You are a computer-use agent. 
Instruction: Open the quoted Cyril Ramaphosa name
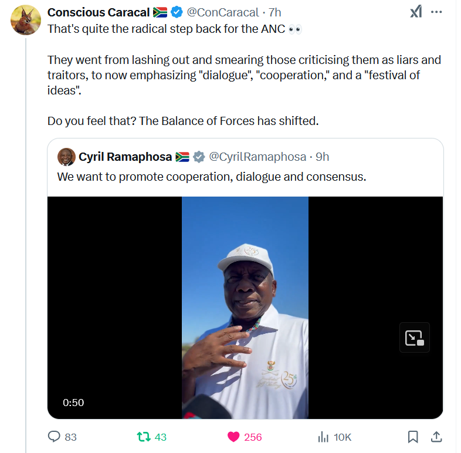tap(125, 157)
